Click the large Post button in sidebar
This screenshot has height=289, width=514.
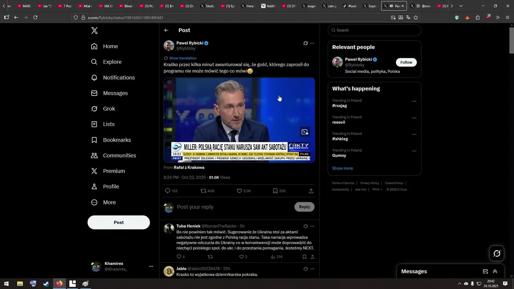pos(118,222)
